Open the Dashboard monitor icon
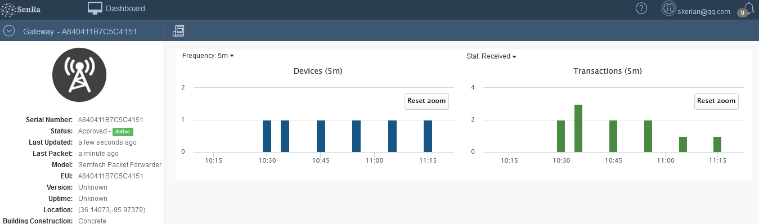Image resolution: width=759 pixels, height=224 pixels. 95,8
